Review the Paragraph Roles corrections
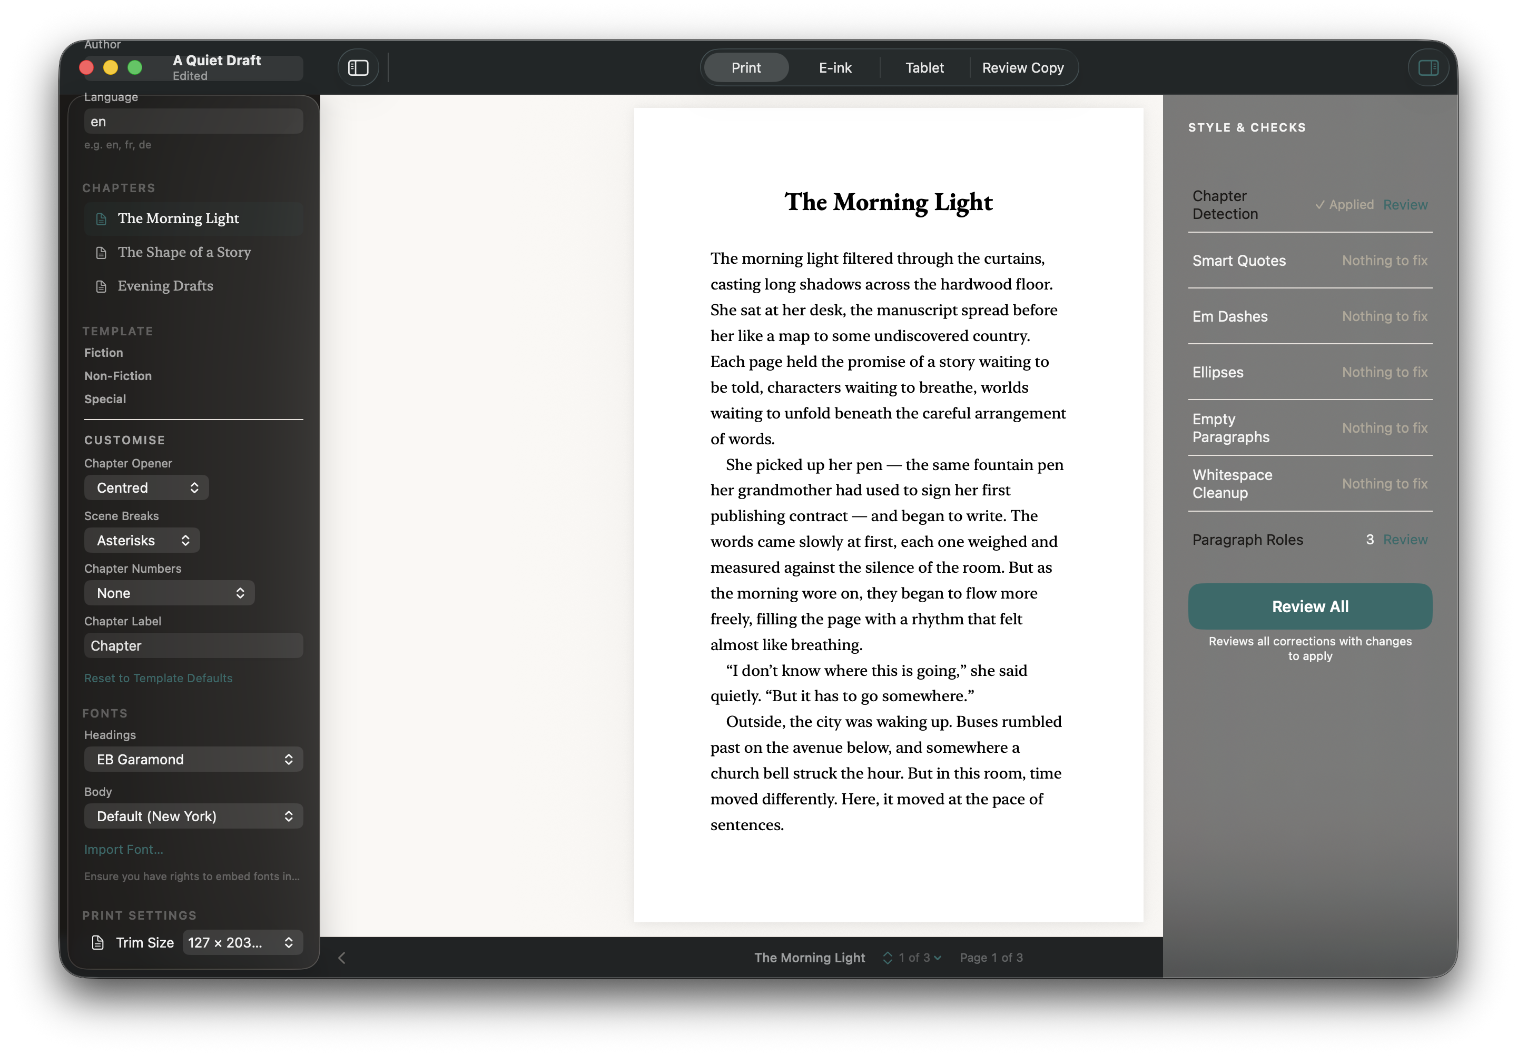The width and height of the screenshot is (1517, 1056). pyautogui.click(x=1405, y=539)
